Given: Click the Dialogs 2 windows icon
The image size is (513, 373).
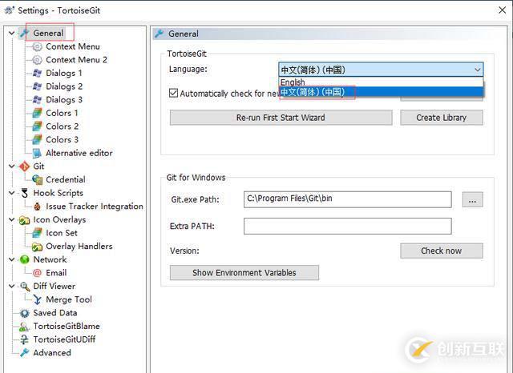Looking at the screenshot, I should 38,86.
